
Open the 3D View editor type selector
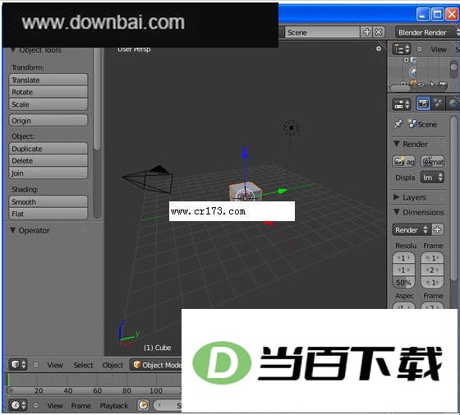click(18, 365)
